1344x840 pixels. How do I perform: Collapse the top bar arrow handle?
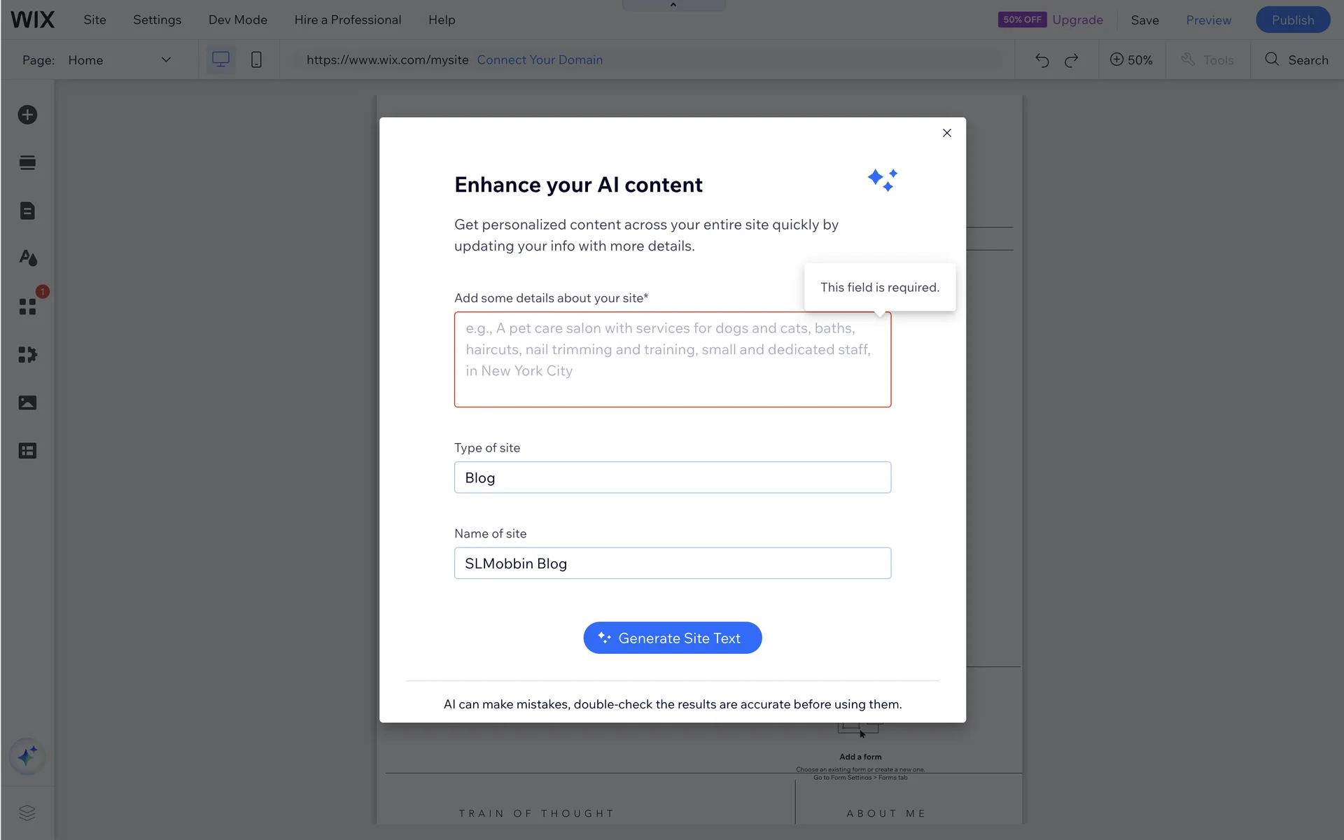coord(673,5)
